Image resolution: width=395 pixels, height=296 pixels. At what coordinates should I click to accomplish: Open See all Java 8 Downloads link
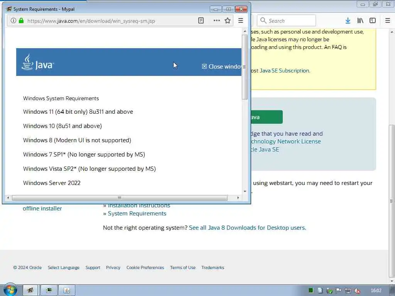(247, 227)
